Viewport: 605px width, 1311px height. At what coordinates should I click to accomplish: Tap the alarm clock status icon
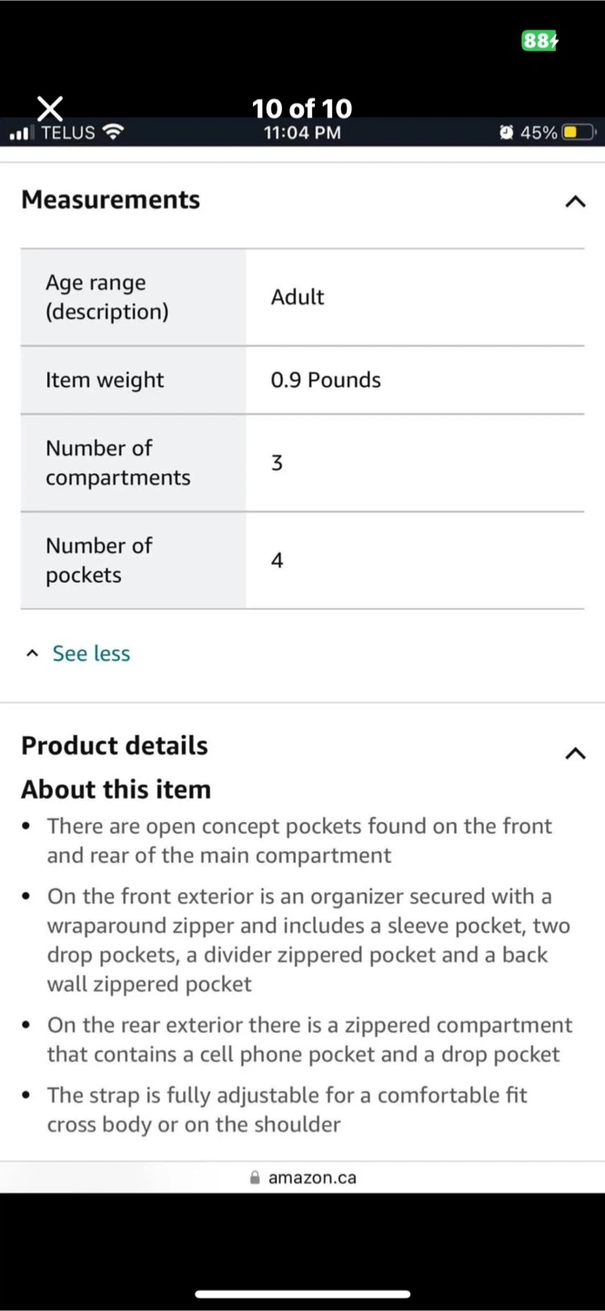[506, 133]
